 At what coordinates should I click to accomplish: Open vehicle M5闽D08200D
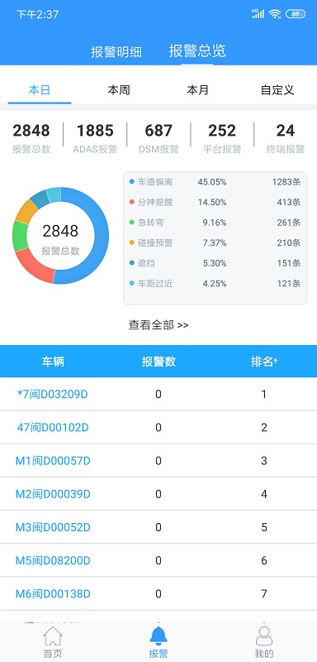coord(53,561)
